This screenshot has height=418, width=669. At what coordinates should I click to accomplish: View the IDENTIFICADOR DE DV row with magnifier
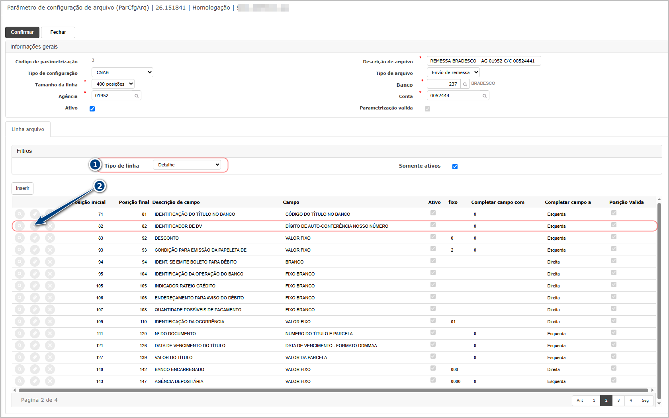(20, 226)
